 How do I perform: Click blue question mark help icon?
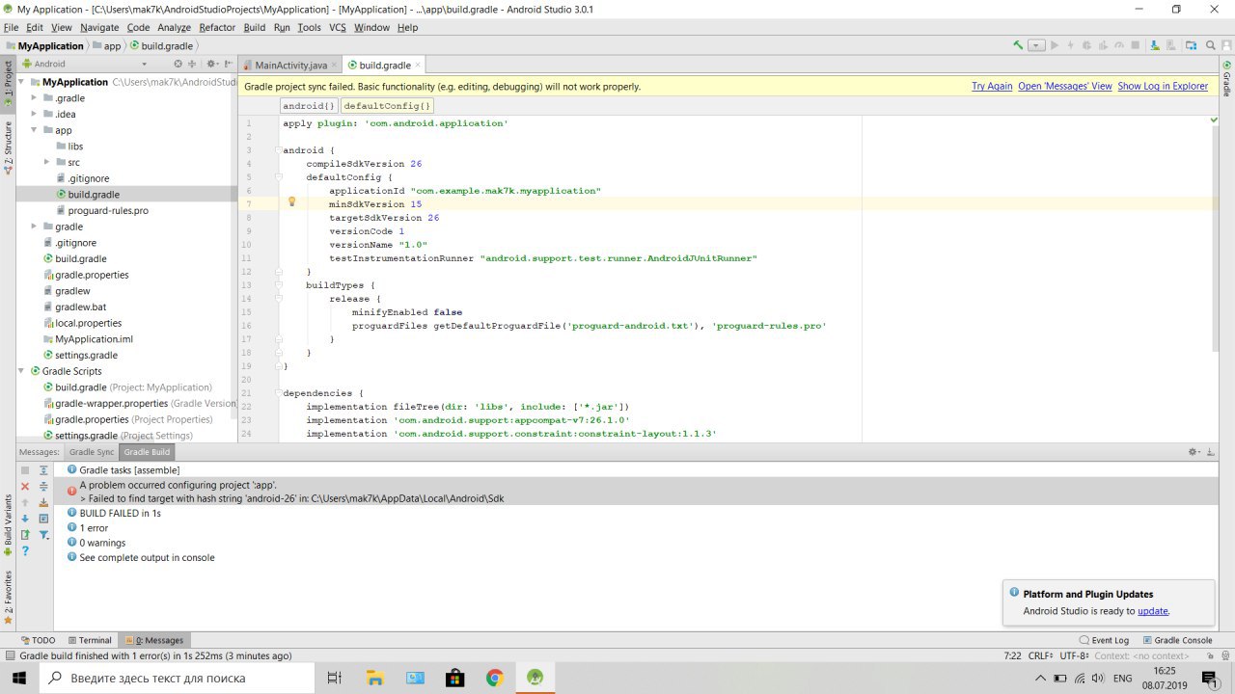(x=25, y=551)
